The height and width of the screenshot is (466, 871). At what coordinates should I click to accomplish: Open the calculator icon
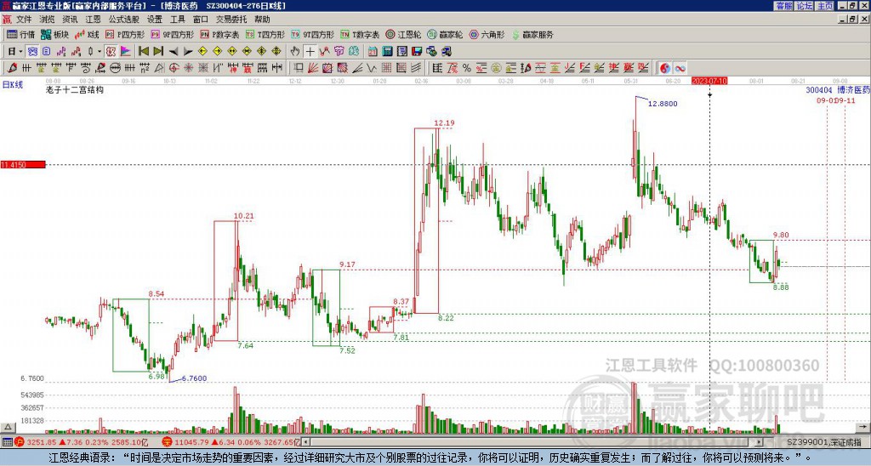[387, 51]
